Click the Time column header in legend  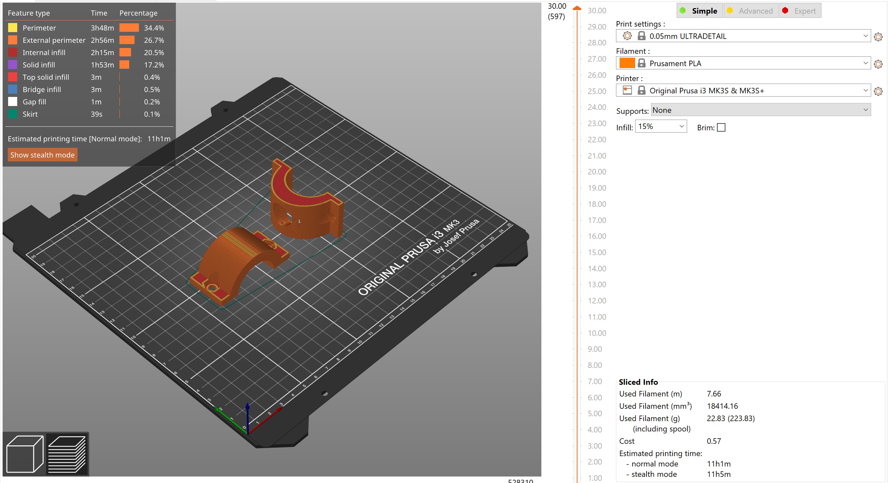[99, 13]
